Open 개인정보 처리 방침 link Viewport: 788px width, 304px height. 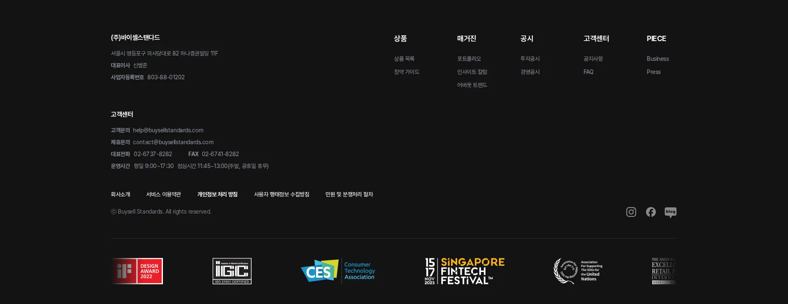point(217,194)
